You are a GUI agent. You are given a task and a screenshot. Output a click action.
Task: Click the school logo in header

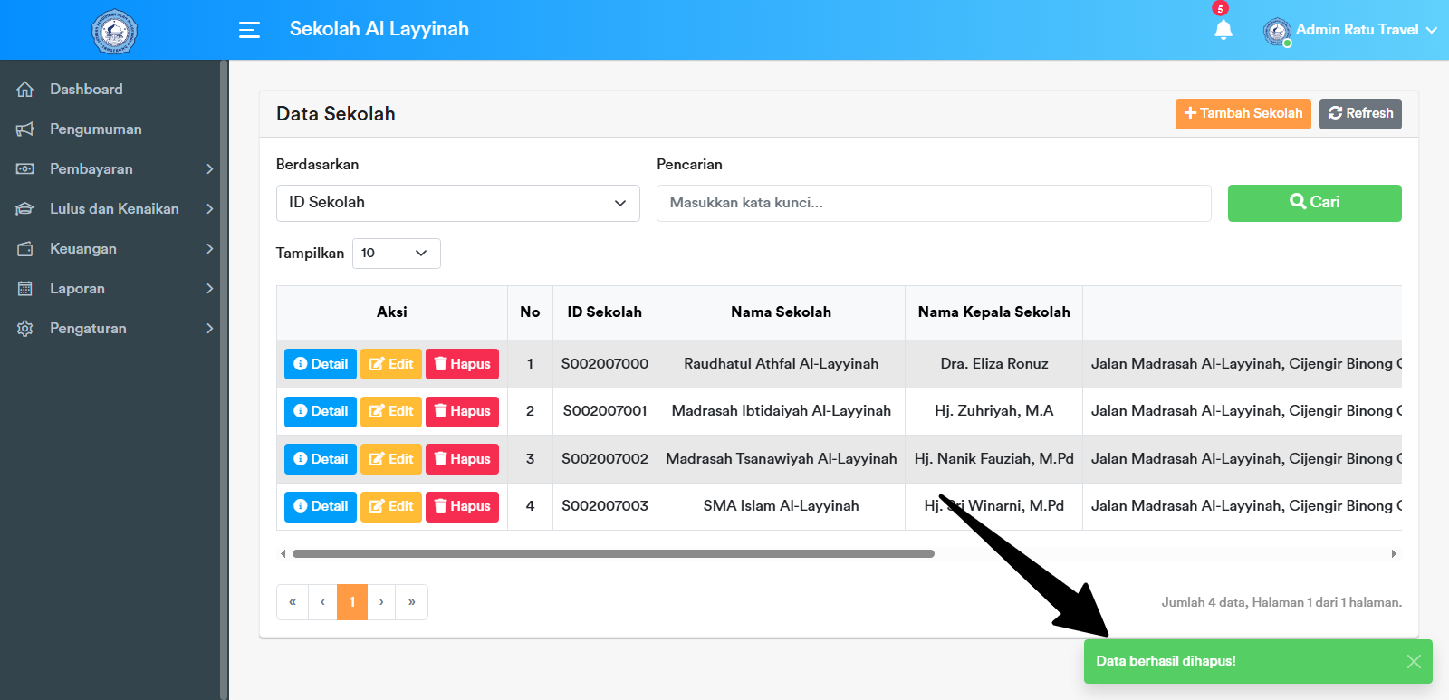pos(114,32)
